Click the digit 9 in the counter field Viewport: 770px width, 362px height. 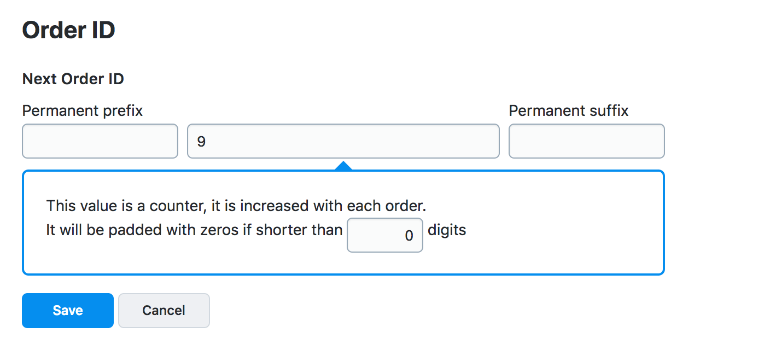point(201,142)
